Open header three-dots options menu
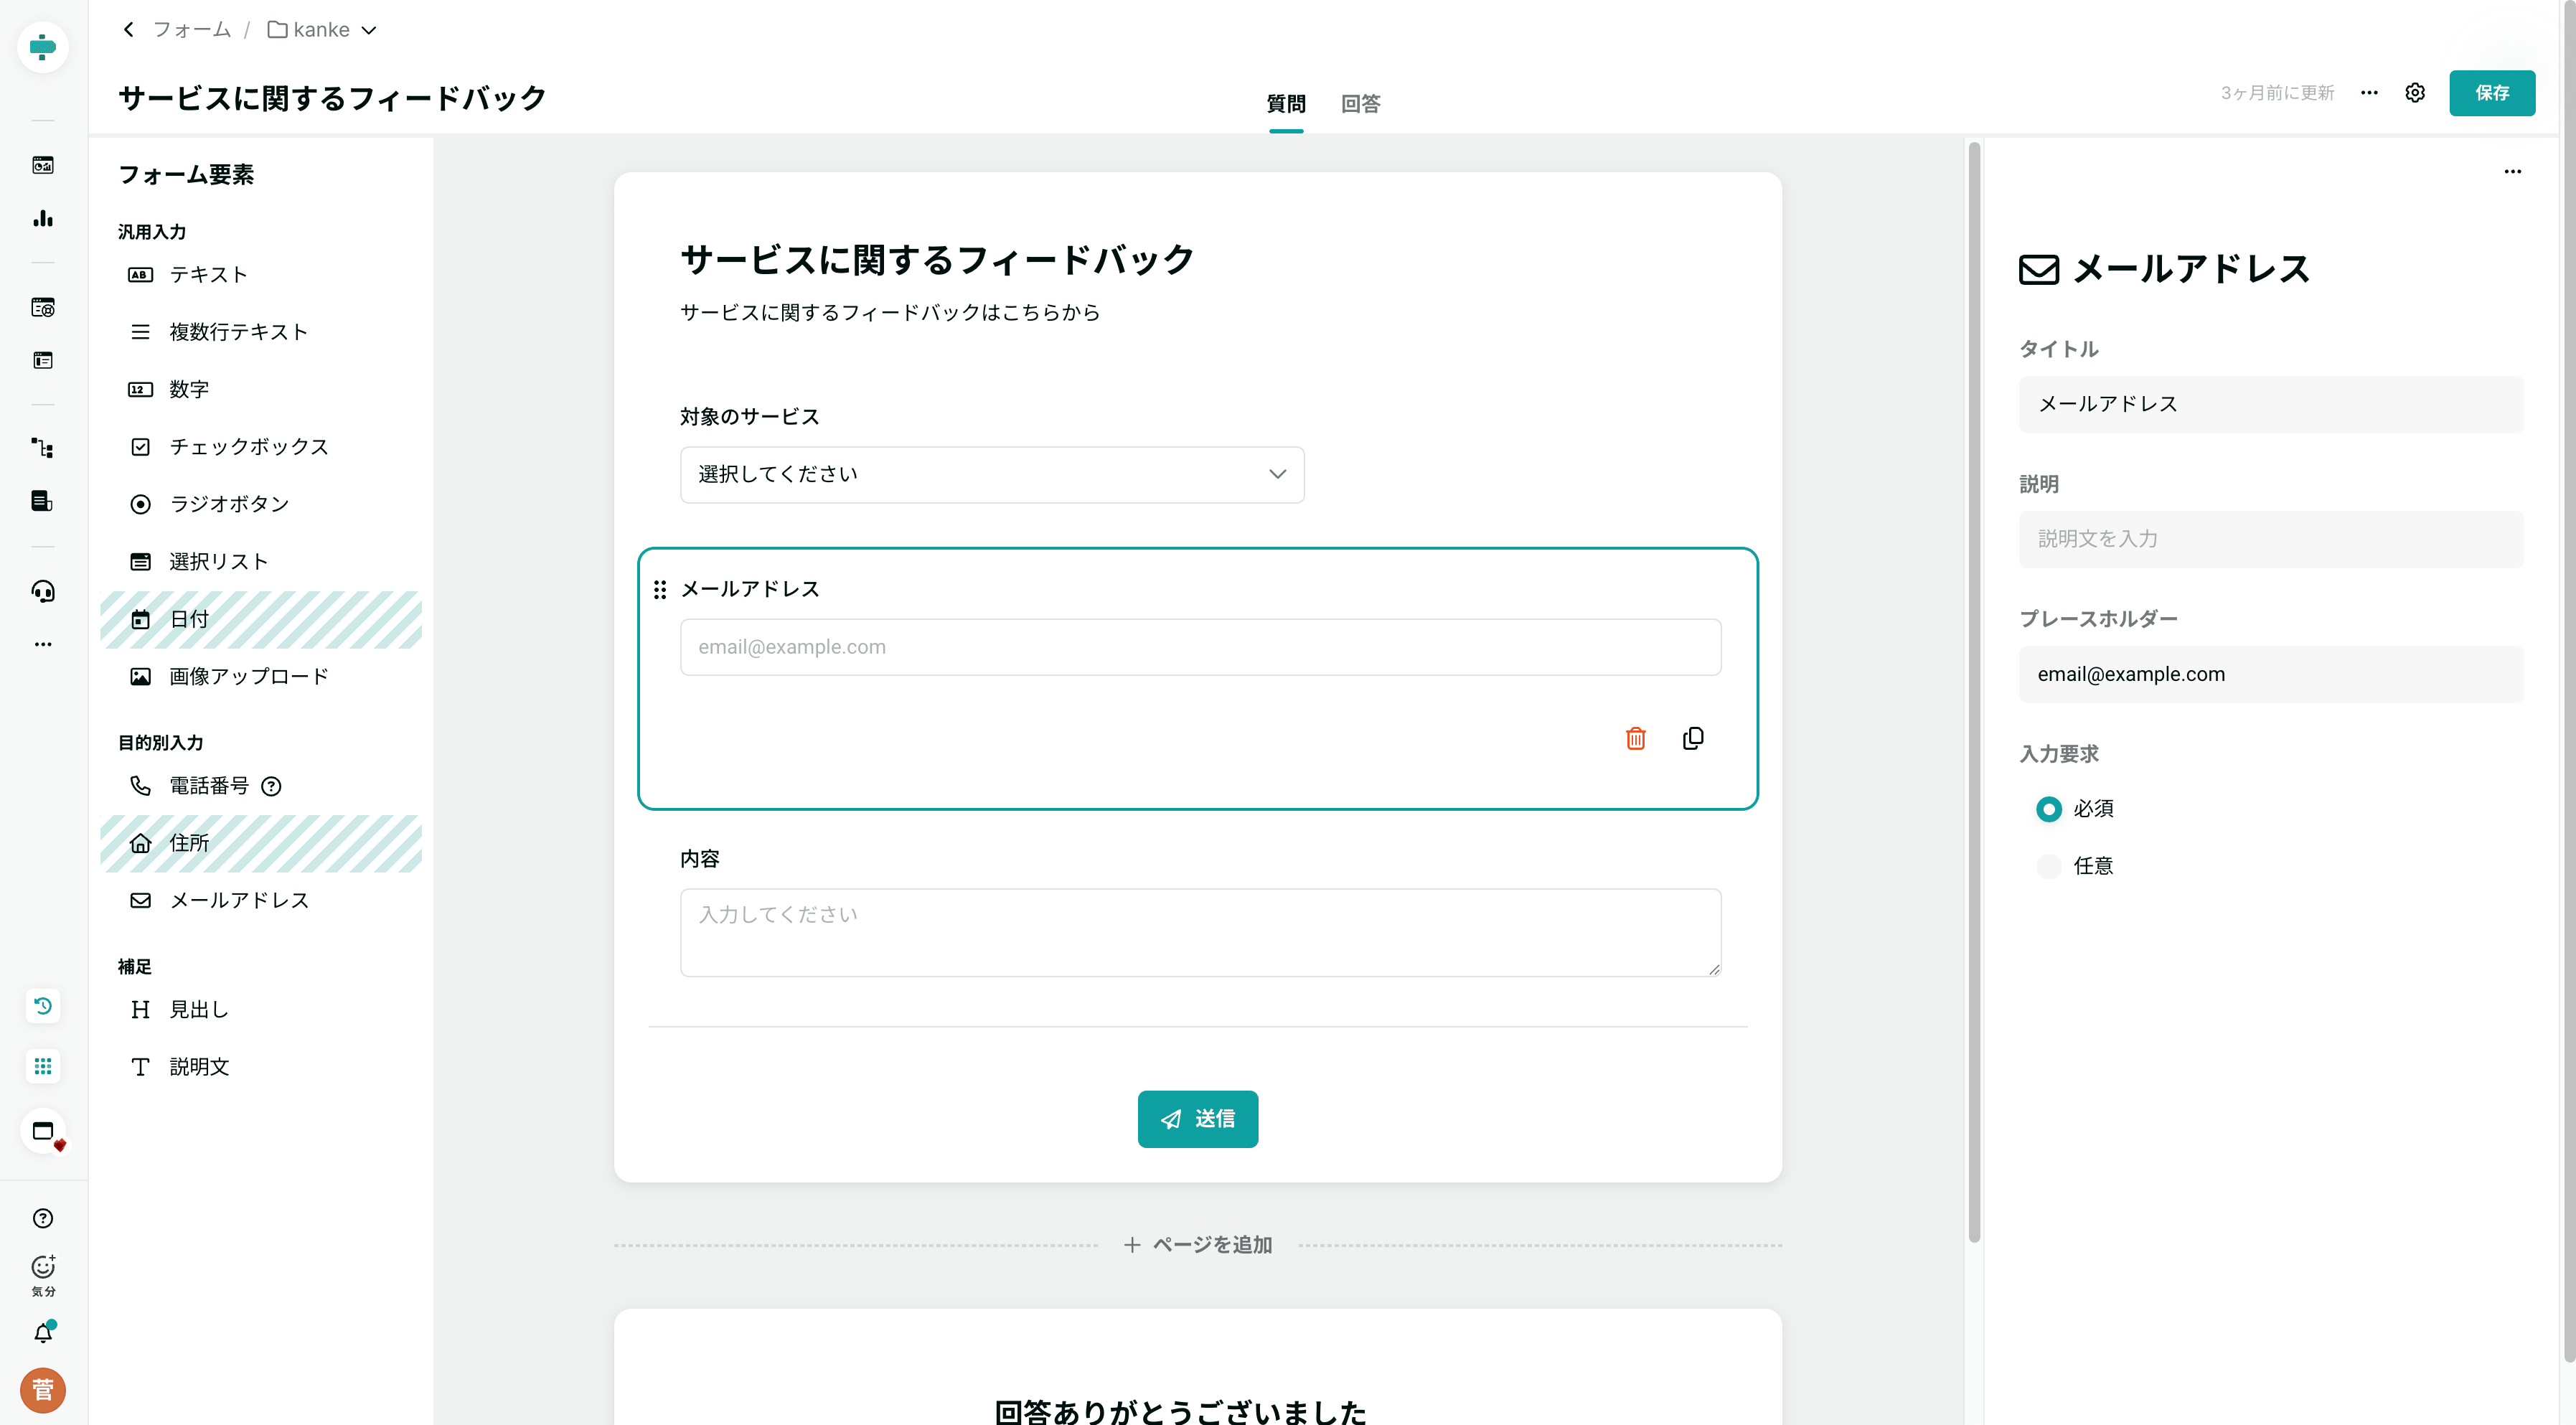The height and width of the screenshot is (1425, 2576). tap(2369, 93)
